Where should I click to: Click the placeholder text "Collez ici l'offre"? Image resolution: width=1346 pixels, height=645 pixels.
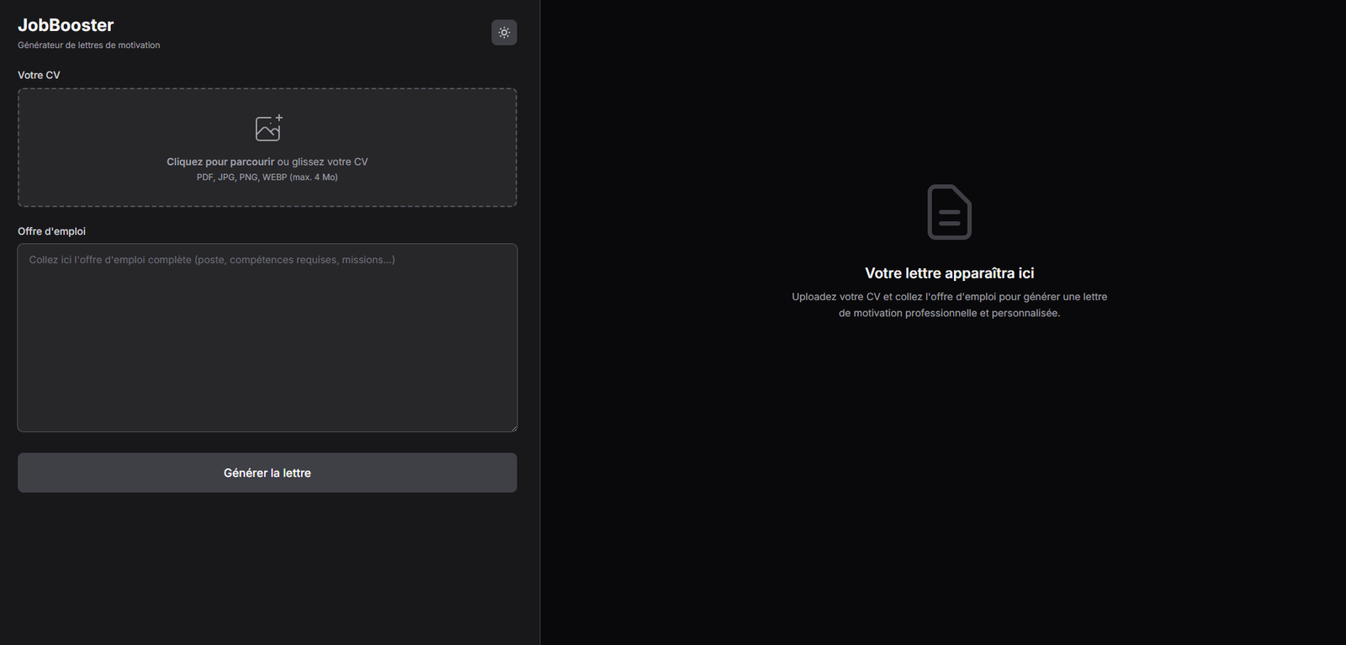tap(211, 260)
